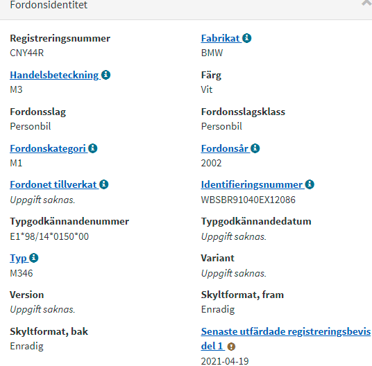The width and height of the screenshot is (372, 366).
Task: Click the registration number CNY44R text
Action: 27,53
